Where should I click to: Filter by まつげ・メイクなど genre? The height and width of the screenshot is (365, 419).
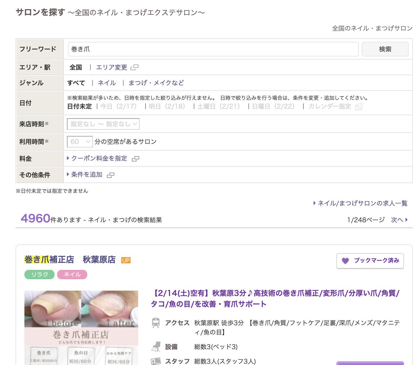tap(156, 83)
